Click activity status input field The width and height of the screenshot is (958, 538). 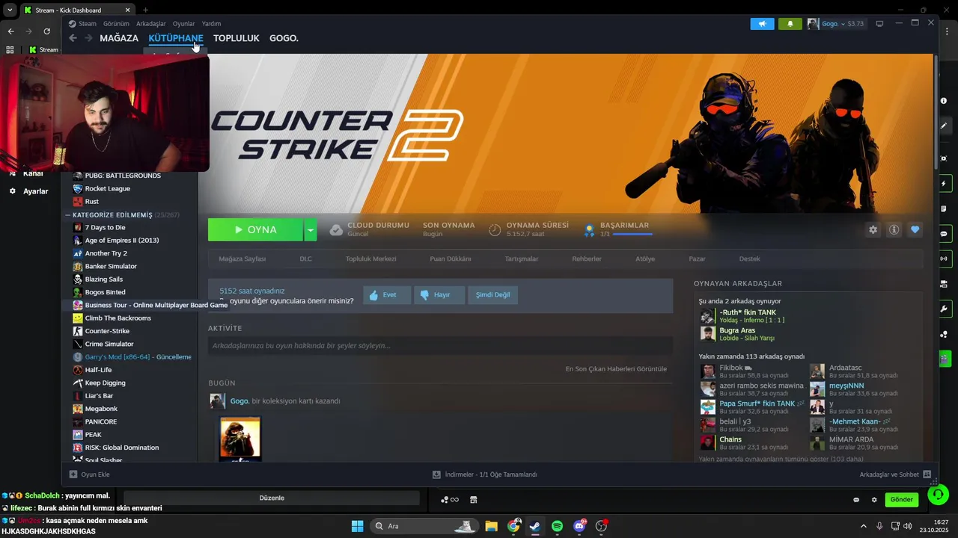click(x=440, y=346)
